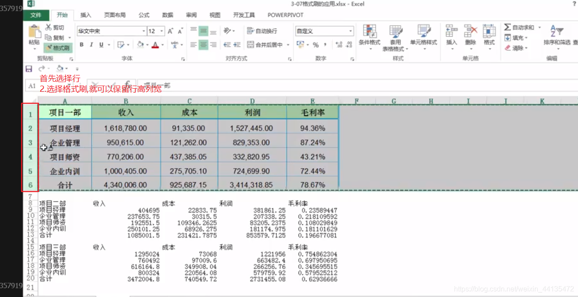The image size is (578, 297).
Task: Expand the Merge & Center dropdown arrow
Action: pyautogui.click(x=287, y=45)
